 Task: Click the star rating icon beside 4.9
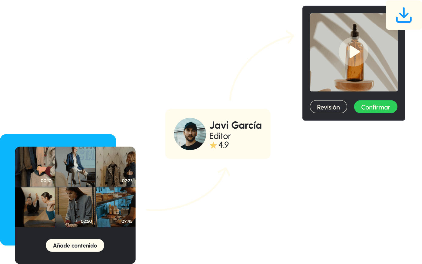click(213, 145)
